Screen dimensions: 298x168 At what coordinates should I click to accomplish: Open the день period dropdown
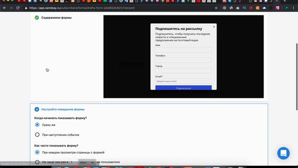coord(87,162)
